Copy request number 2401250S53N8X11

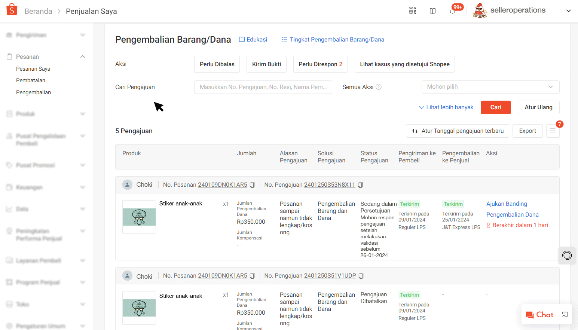[x=360, y=185]
